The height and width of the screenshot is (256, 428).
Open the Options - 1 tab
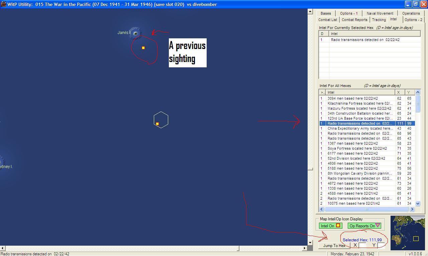point(349,13)
